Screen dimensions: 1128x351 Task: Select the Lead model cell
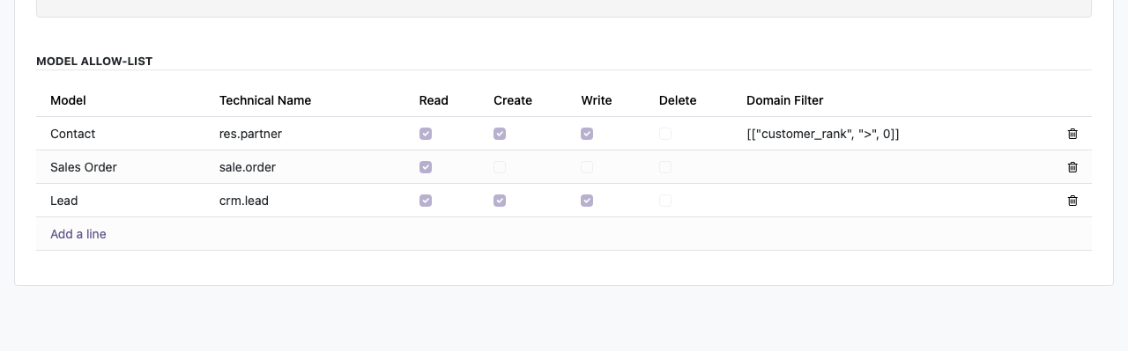tap(64, 201)
